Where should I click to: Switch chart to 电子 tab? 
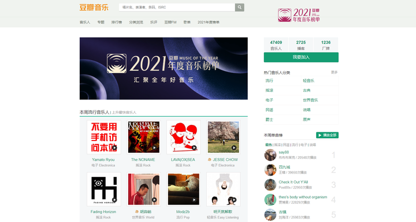304,145
